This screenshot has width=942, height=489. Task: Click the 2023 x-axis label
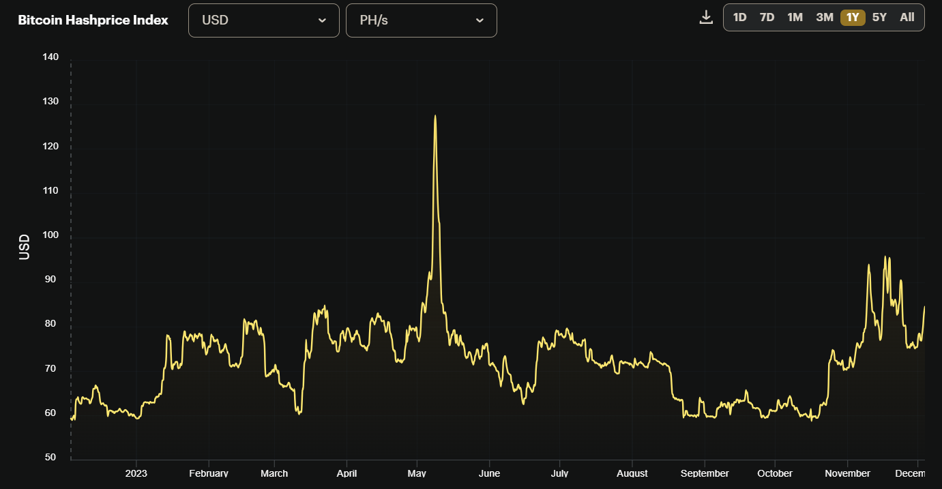(x=136, y=473)
